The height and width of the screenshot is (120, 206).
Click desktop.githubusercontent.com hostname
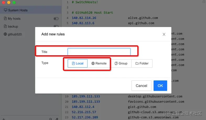click(x=155, y=96)
